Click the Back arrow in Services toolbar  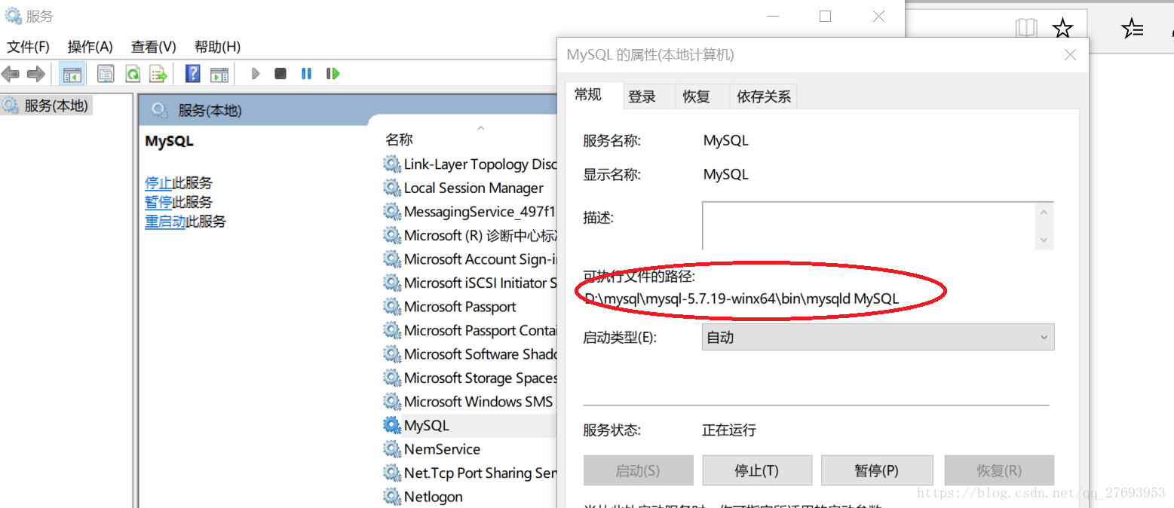click(x=11, y=74)
